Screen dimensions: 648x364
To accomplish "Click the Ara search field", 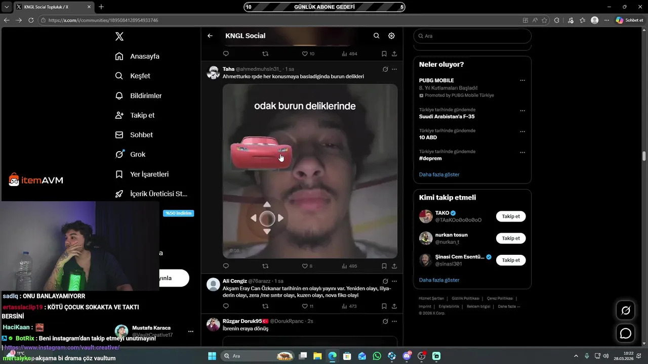I will point(472,36).
